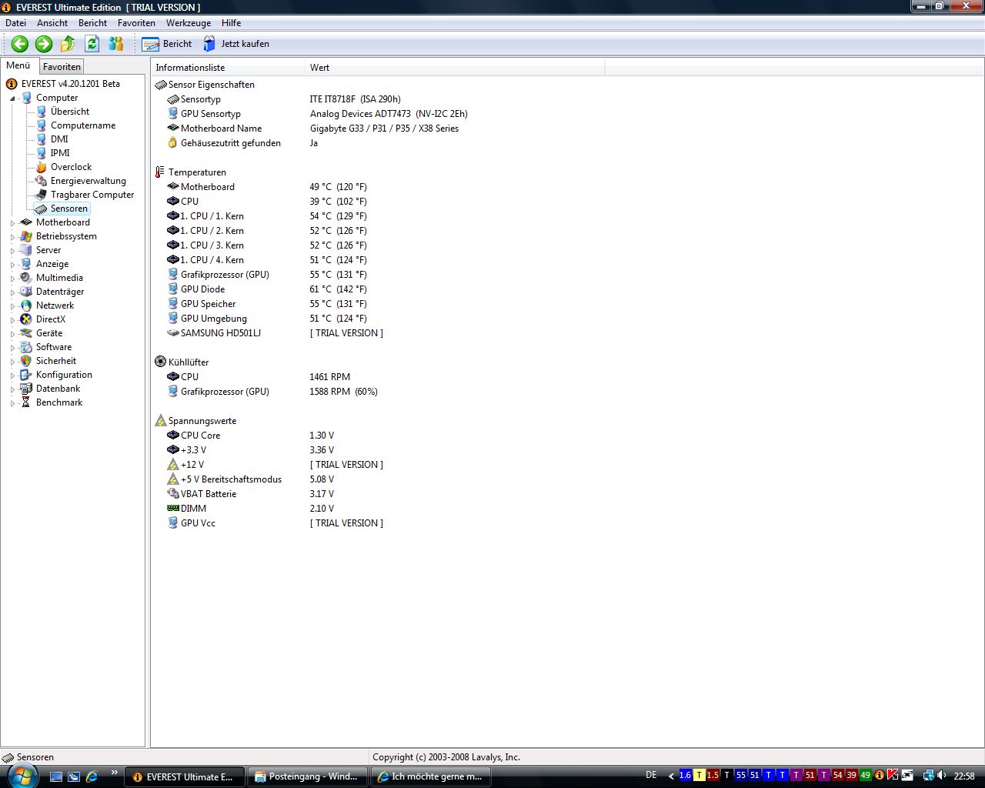Click the Wert column header
This screenshot has width=985, height=788.
pos(455,68)
